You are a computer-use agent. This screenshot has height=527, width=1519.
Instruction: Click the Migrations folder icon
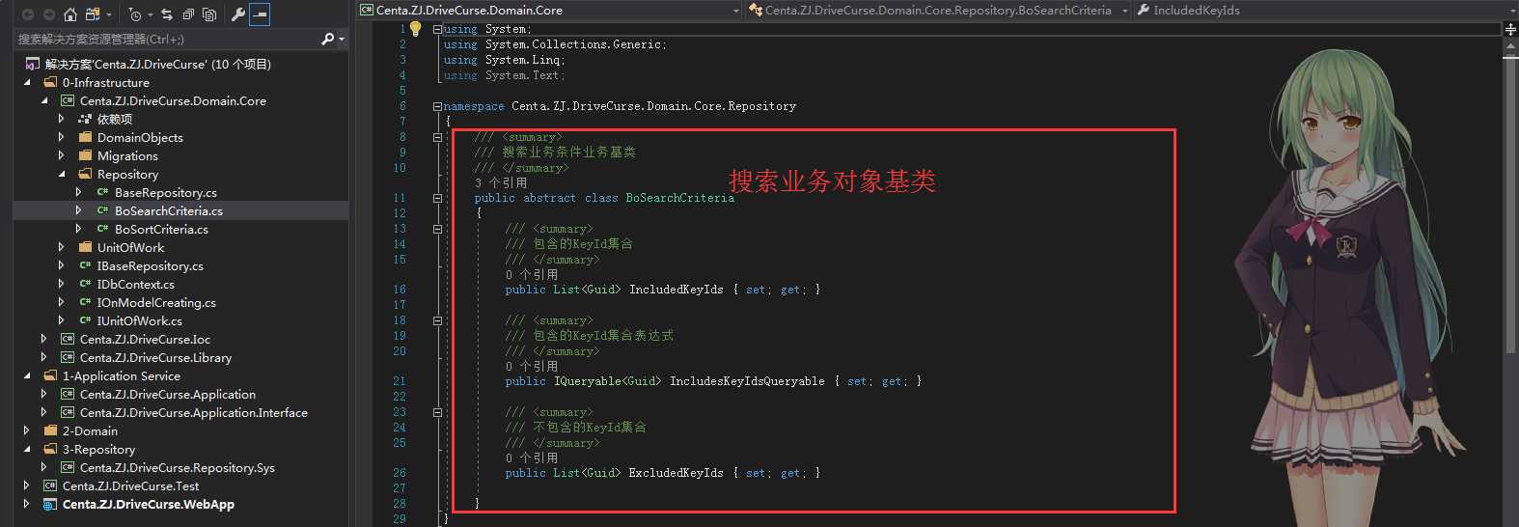tap(86, 155)
